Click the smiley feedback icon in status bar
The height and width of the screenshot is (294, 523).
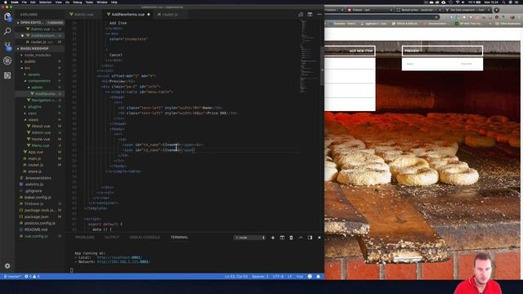[310, 276]
